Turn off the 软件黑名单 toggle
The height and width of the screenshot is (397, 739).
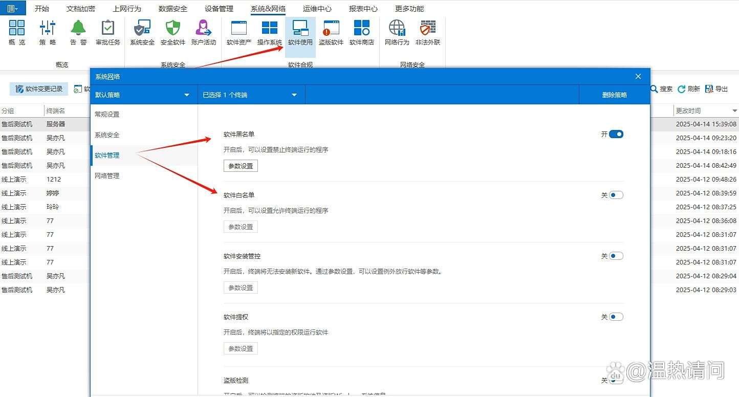(616, 134)
